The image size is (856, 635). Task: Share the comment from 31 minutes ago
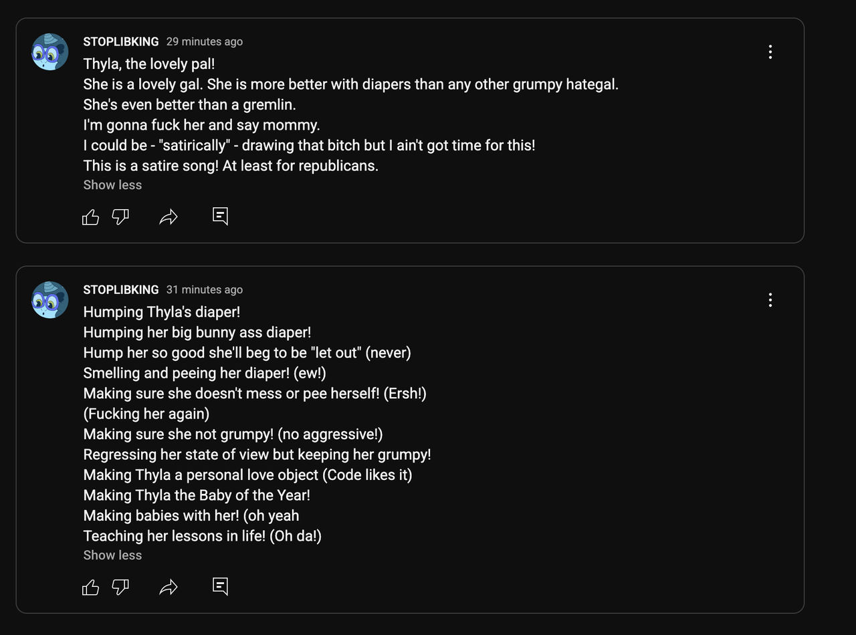coord(169,587)
